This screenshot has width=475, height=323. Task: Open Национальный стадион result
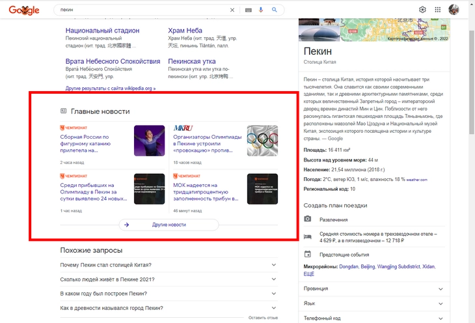(102, 31)
